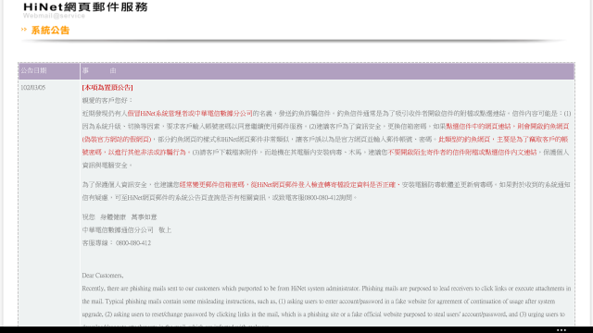Click the Dear Customers, line
The width and height of the screenshot is (593, 333).
coord(103,276)
